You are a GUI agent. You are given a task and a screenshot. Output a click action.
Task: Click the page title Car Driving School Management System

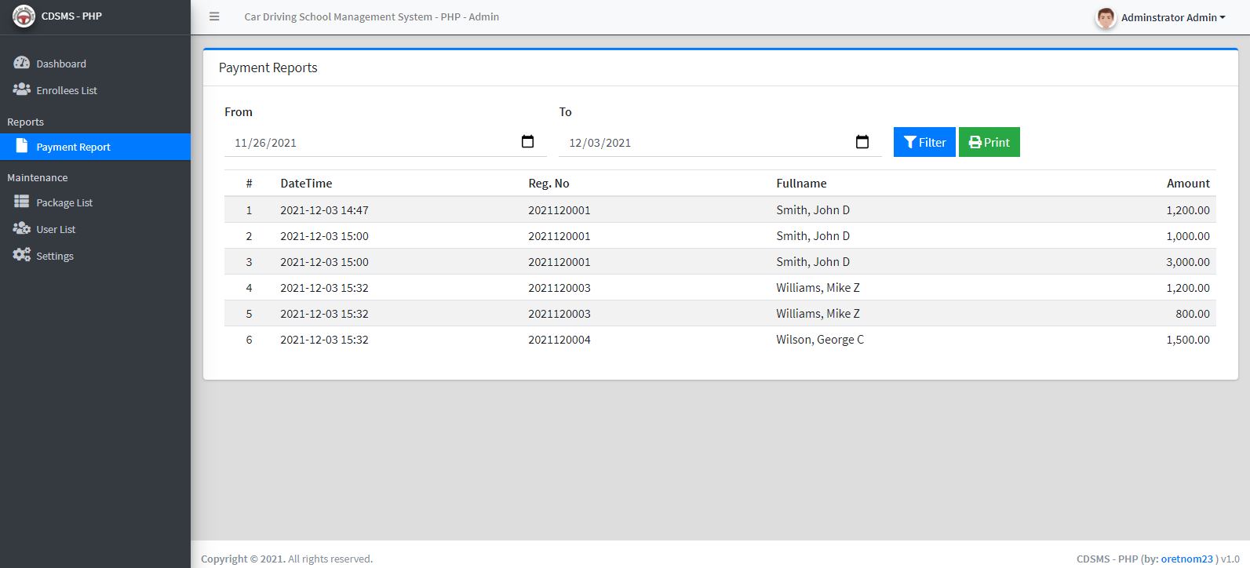coord(371,16)
